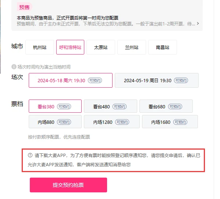Select the 内场1680 ticket tier
The width and height of the screenshot is (220, 199).
coord(170,122)
